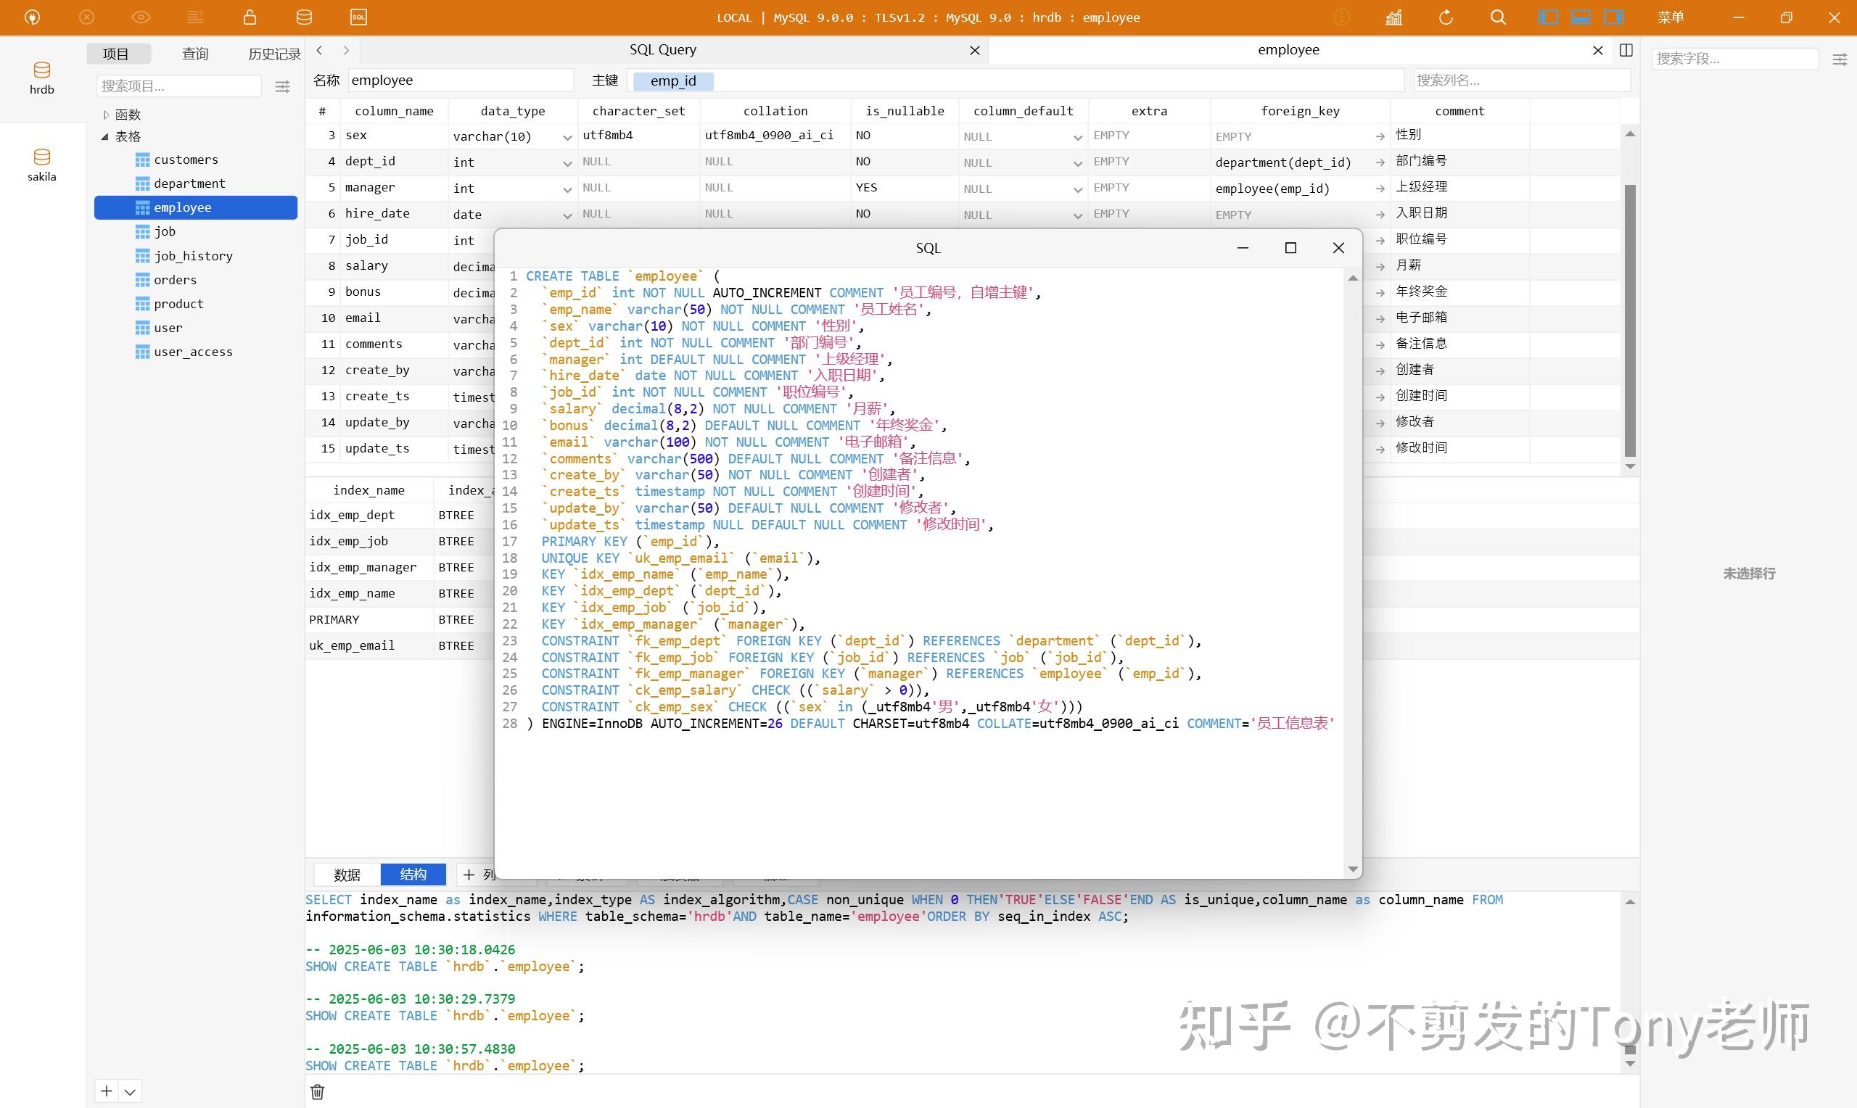1857x1108 pixels.
Task: Click the 搜索列名 search input field
Action: [1521, 80]
